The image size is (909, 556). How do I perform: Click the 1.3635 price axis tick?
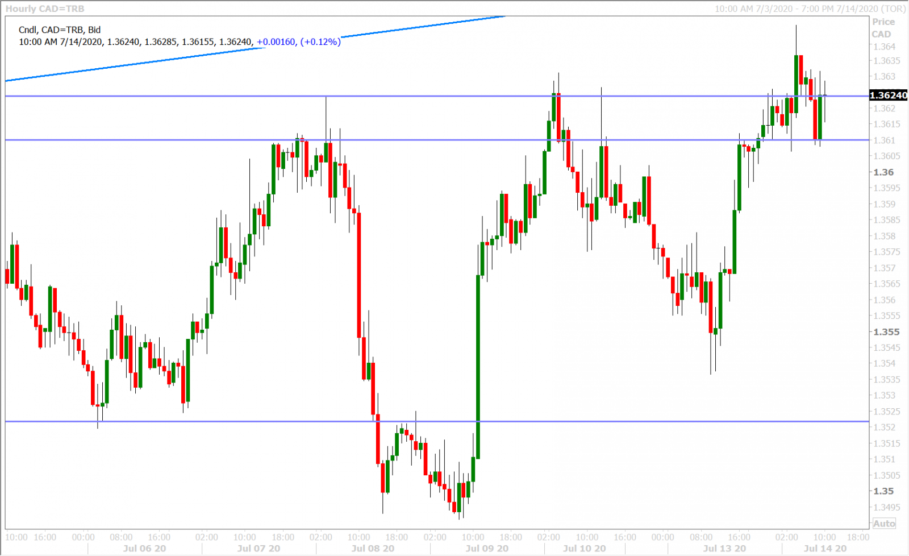887,61
